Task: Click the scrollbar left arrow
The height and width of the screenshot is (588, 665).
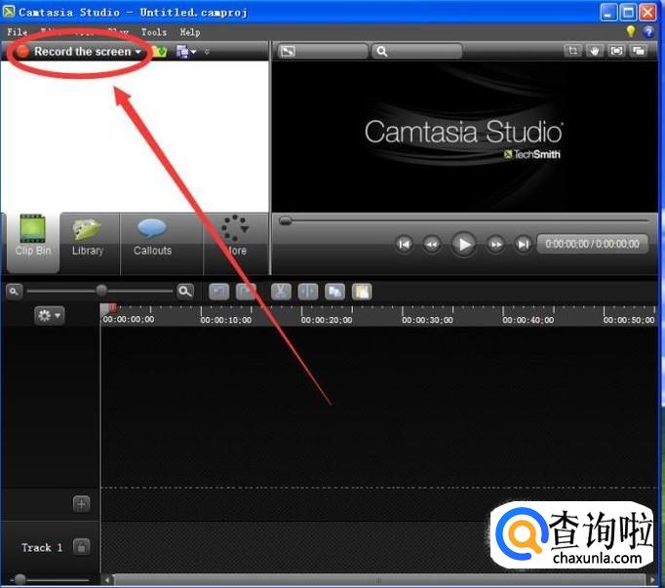Action: [x=107, y=580]
